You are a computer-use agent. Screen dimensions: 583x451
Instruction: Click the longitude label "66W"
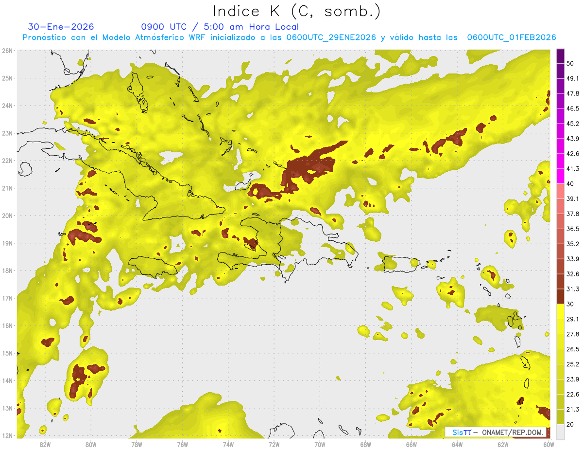[x=411, y=445]
